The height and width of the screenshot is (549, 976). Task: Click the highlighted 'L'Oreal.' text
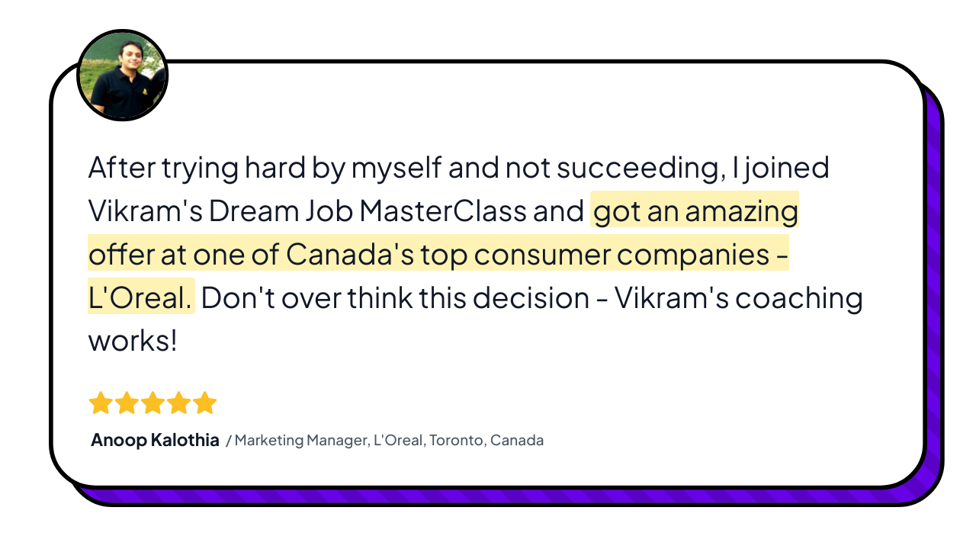140,297
